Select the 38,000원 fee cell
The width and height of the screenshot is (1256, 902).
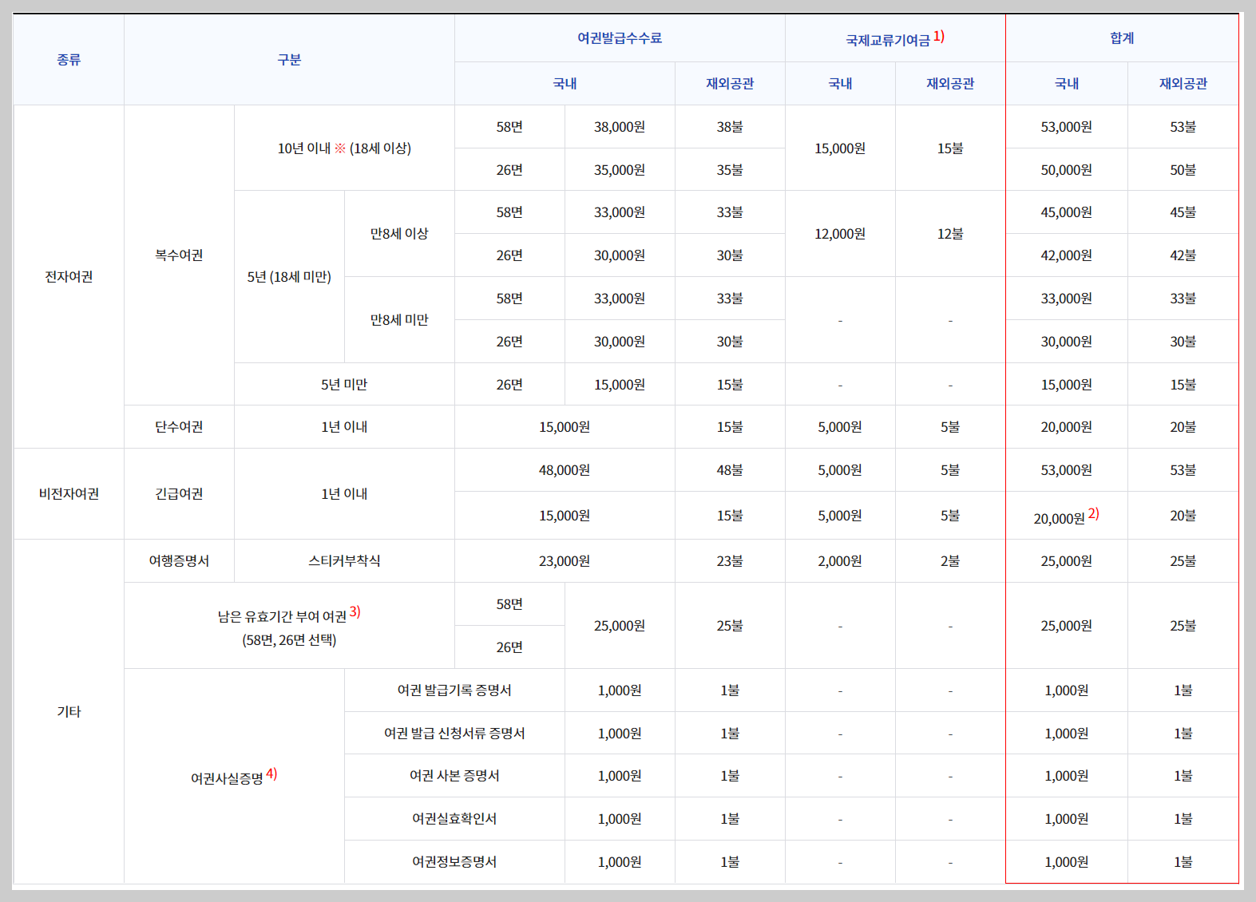(x=620, y=127)
